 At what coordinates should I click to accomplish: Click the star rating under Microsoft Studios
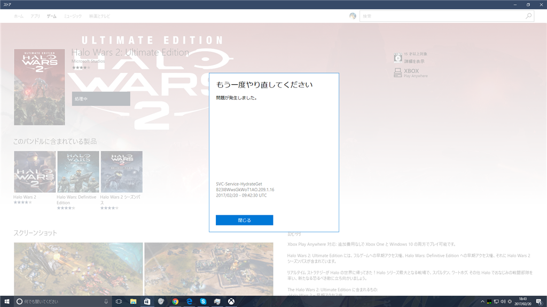click(81, 68)
